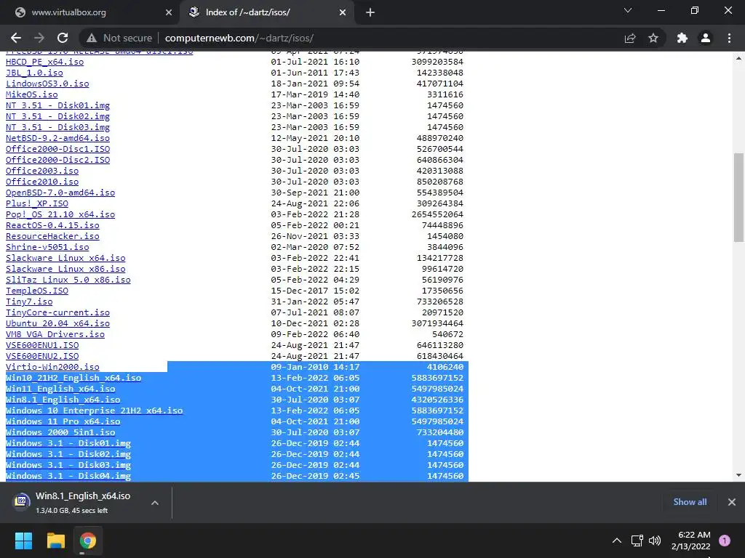
Task: Open the network status tray icon
Action: (637, 541)
